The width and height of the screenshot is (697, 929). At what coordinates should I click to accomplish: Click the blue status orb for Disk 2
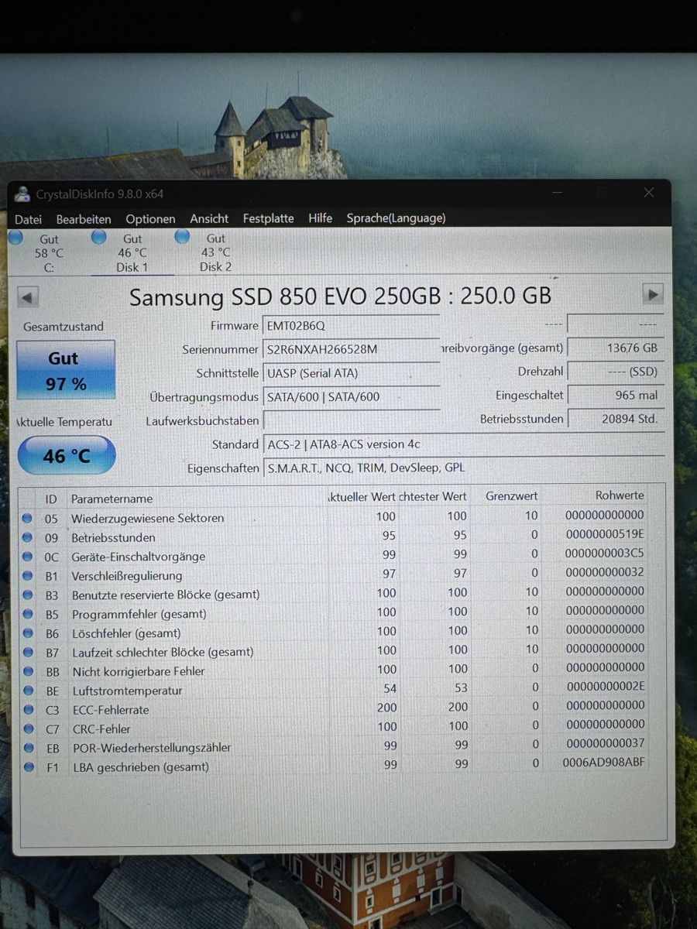(x=182, y=236)
